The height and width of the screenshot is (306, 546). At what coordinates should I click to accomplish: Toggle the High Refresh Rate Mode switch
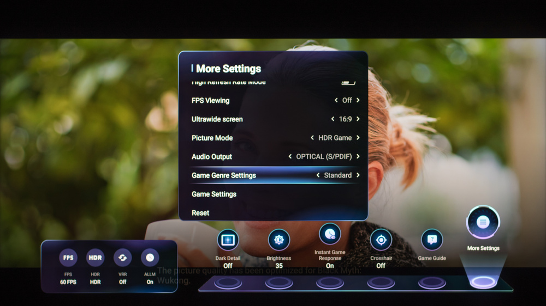pyautogui.click(x=348, y=82)
